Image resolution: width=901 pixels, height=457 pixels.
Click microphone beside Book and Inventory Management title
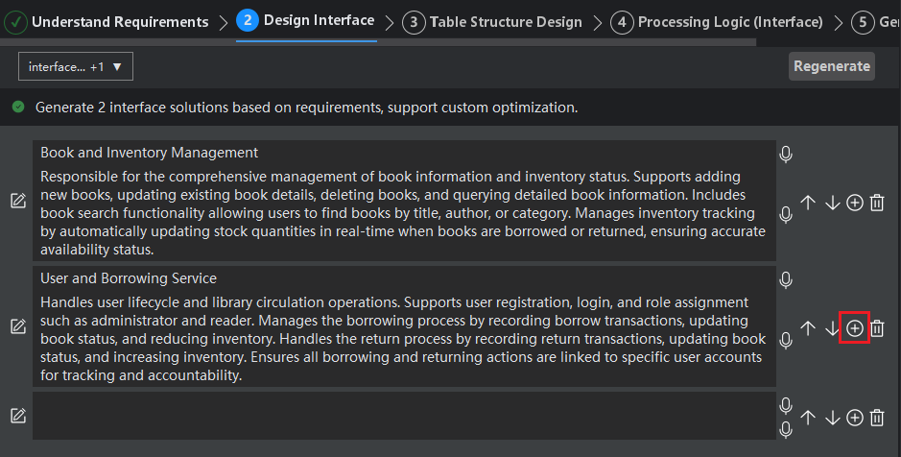[786, 154]
